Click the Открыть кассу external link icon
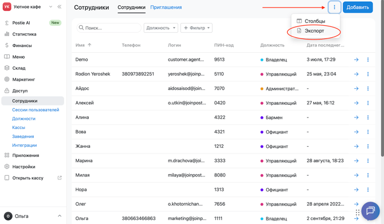384x224 pixels. coord(60,178)
